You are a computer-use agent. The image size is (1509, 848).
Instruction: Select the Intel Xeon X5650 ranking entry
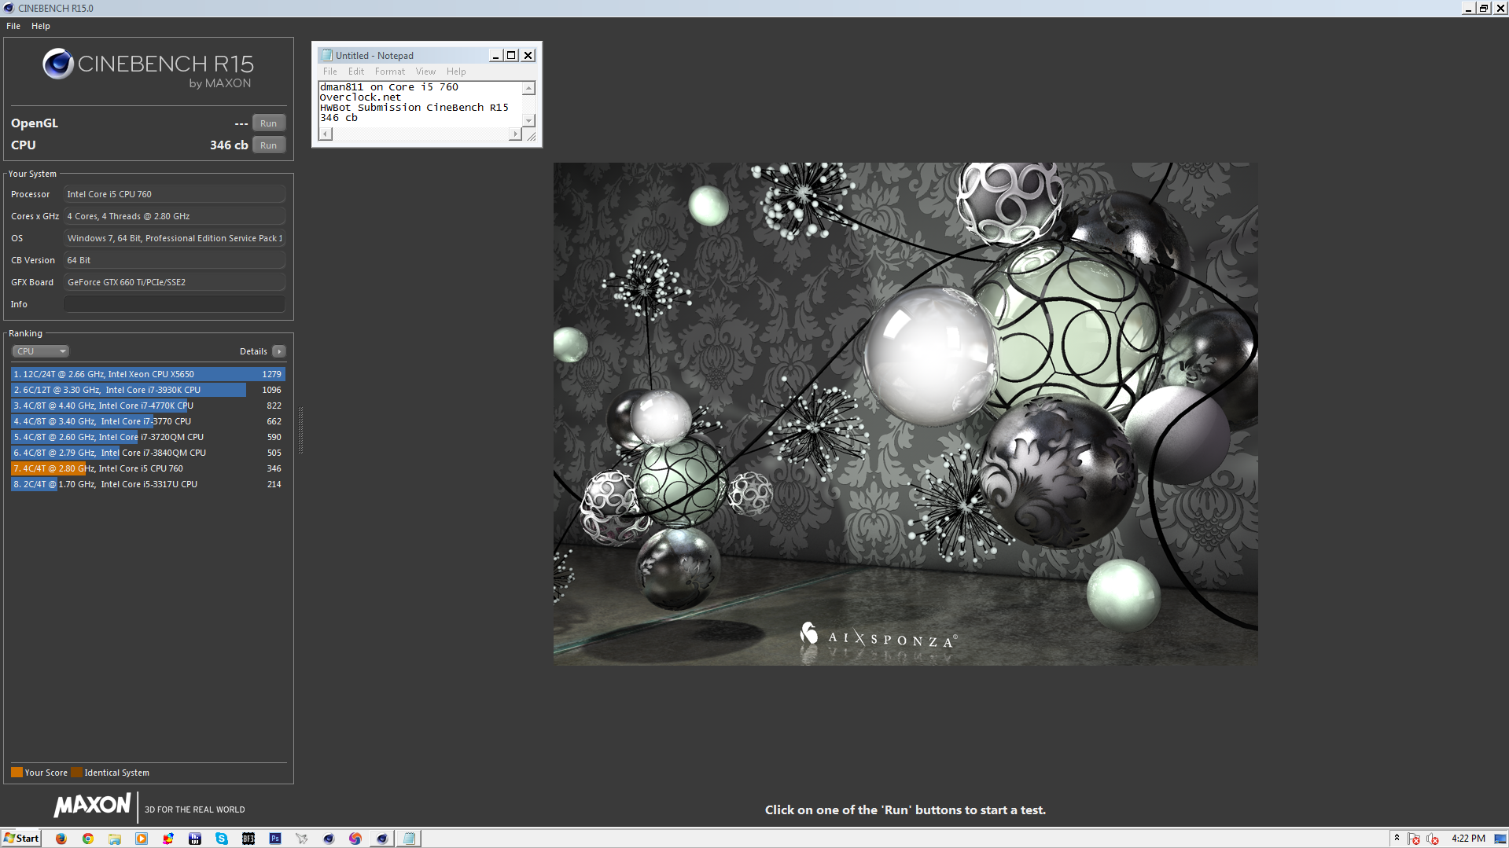tap(148, 374)
